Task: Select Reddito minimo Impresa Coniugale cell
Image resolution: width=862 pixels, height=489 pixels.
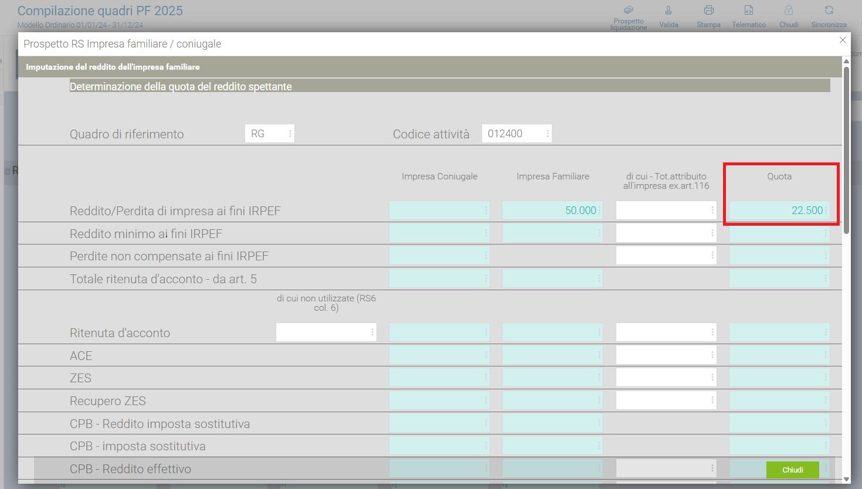Action: tap(439, 233)
